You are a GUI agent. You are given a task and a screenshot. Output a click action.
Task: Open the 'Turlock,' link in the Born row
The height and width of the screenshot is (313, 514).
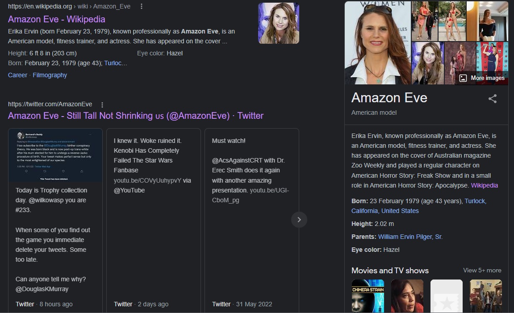[x=475, y=201]
